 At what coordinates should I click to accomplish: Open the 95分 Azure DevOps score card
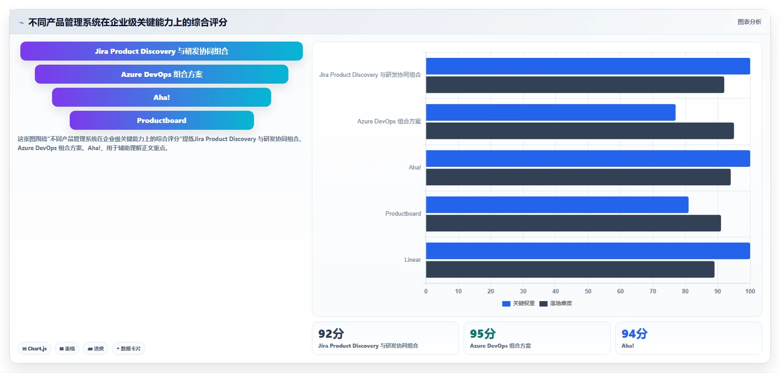(537, 338)
